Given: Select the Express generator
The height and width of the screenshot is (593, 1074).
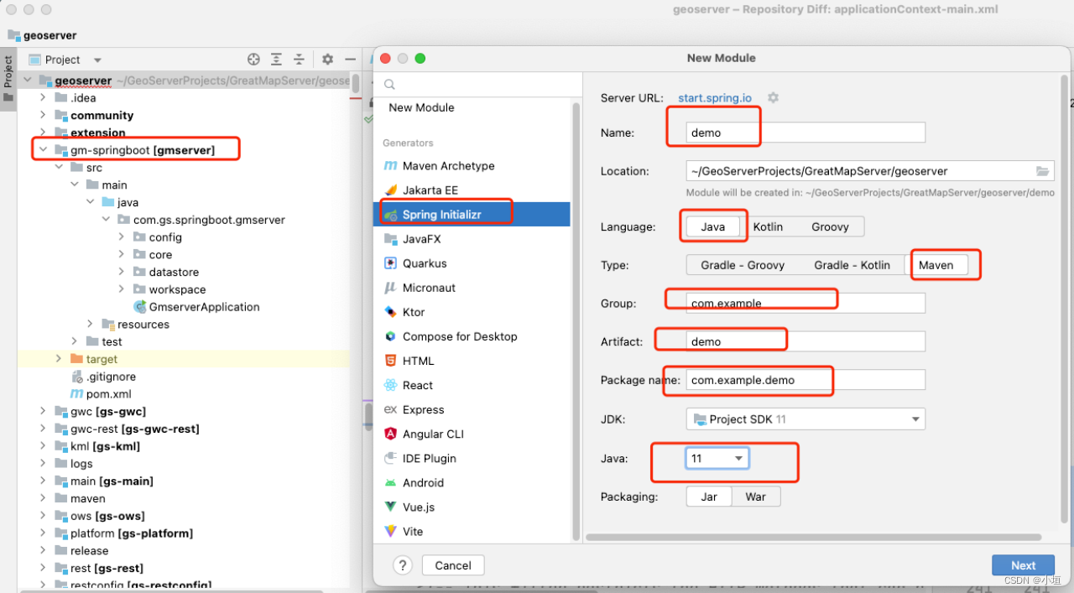Looking at the screenshot, I should (x=472, y=409).
